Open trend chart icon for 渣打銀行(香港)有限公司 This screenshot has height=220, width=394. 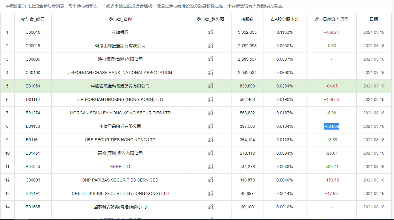pyautogui.click(x=210, y=59)
